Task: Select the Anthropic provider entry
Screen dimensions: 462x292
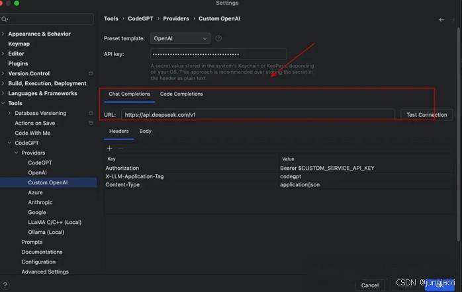Action: pos(40,202)
